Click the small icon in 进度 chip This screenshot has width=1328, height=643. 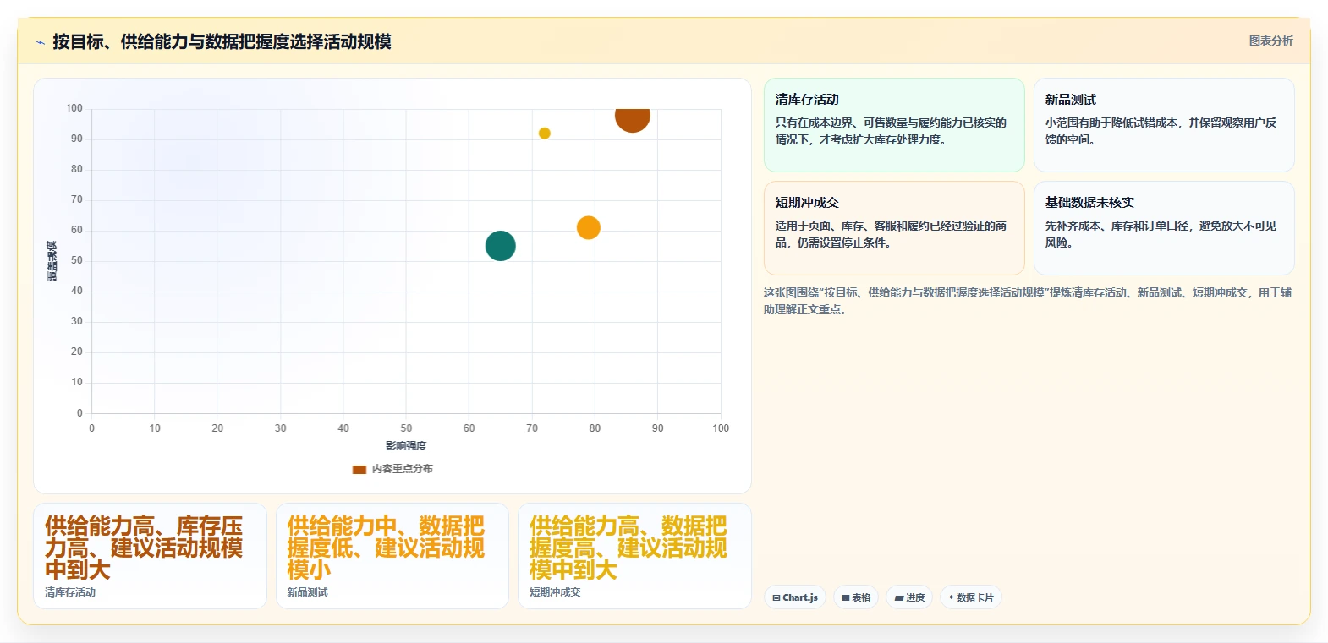click(x=899, y=598)
